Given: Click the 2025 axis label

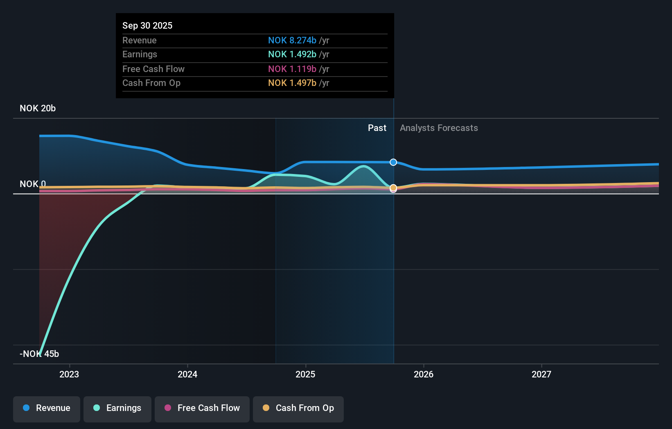Looking at the screenshot, I should [306, 374].
